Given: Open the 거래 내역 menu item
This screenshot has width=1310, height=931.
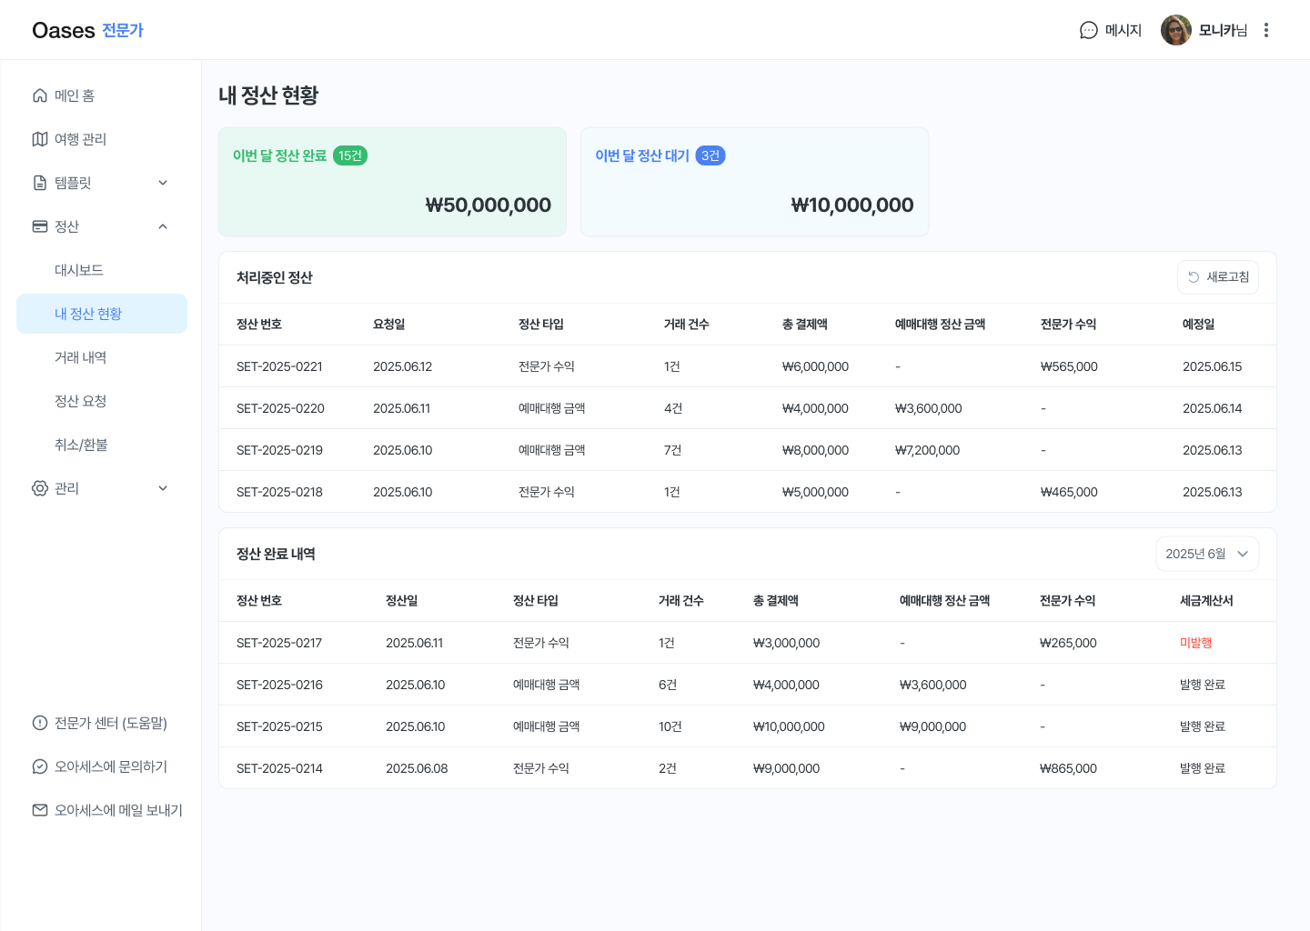Looking at the screenshot, I should click(x=80, y=357).
